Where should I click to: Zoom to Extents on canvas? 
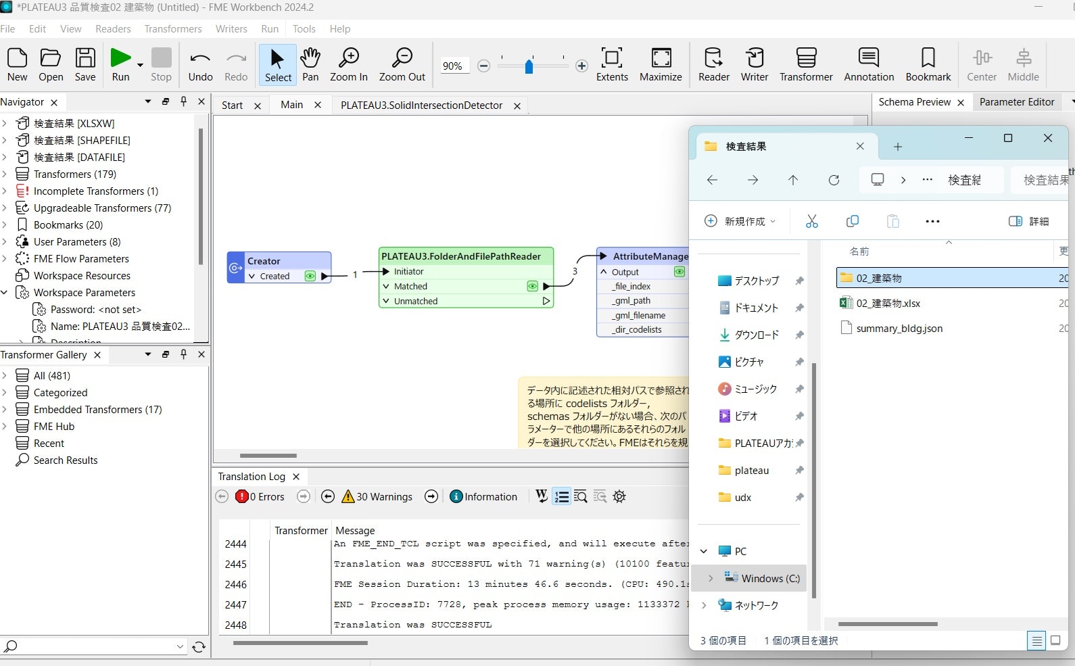pyautogui.click(x=612, y=65)
